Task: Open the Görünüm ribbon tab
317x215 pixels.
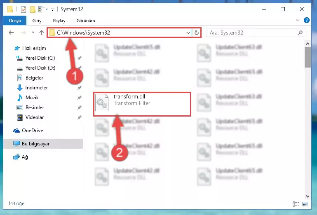Action: coord(85,21)
